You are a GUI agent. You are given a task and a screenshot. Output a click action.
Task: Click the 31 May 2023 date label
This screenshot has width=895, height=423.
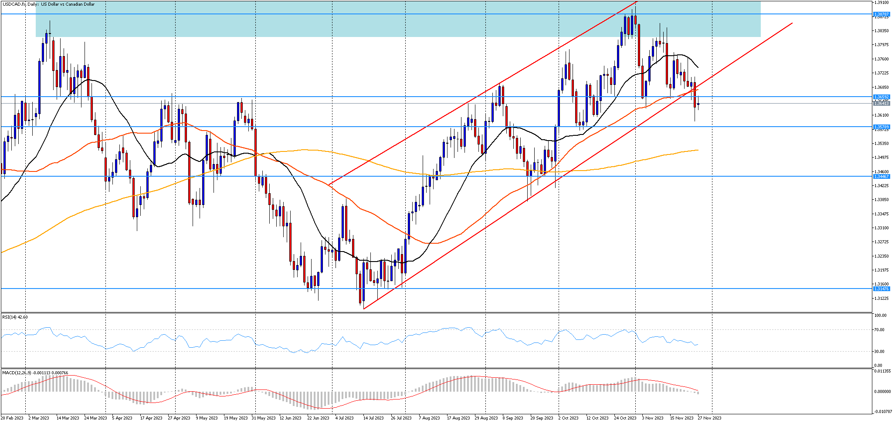263,418
